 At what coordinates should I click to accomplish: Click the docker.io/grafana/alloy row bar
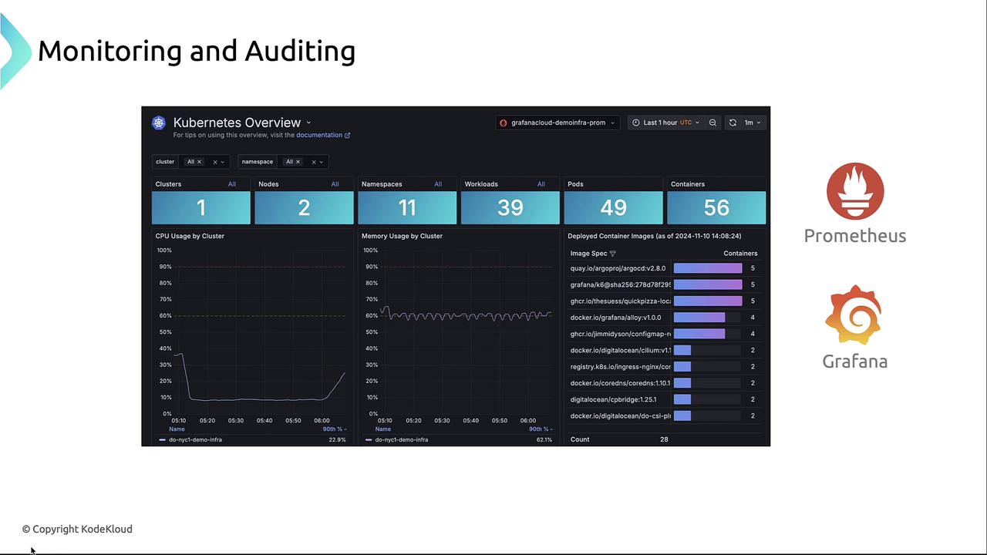click(699, 318)
